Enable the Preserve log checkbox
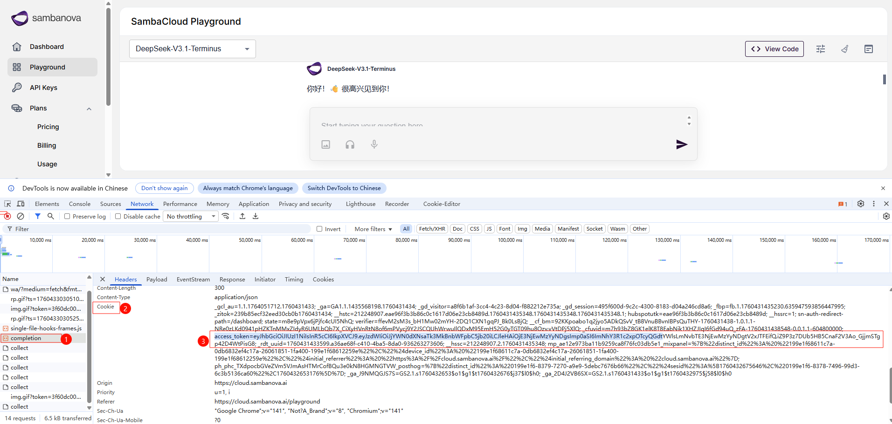Image resolution: width=892 pixels, height=424 pixels. (x=67, y=216)
